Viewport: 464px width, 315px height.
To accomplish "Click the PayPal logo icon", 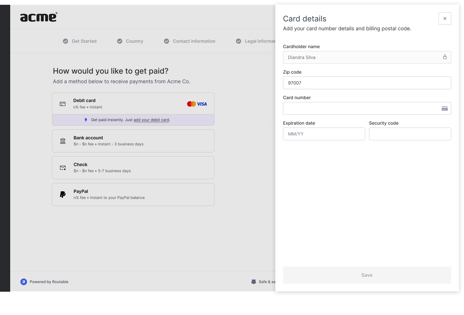I will coord(63,194).
